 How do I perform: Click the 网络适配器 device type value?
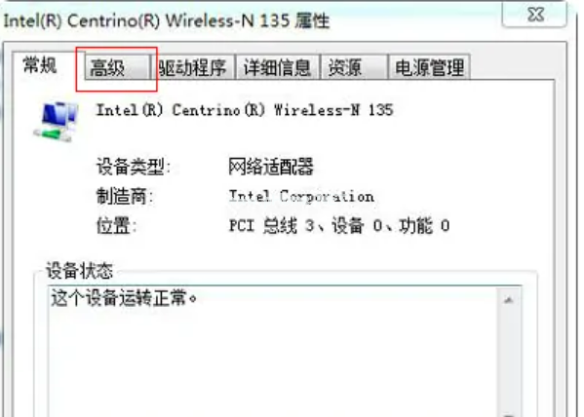click(271, 166)
